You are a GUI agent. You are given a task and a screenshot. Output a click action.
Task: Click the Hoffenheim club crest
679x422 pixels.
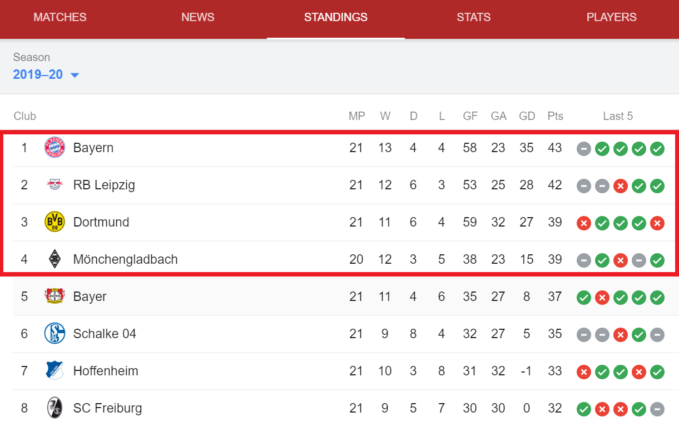[x=54, y=371]
